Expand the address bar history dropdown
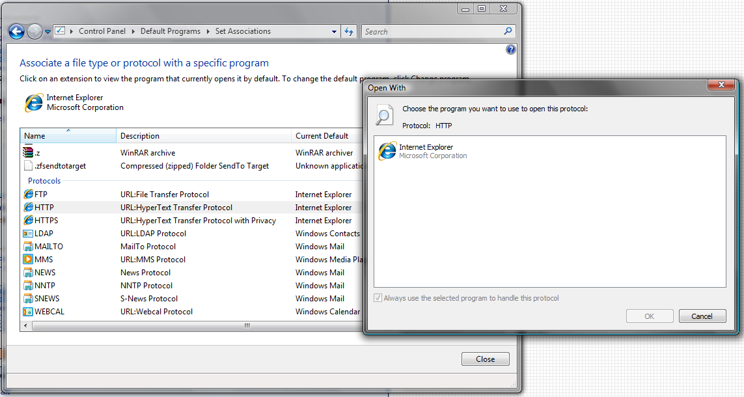 pos(334,32)
